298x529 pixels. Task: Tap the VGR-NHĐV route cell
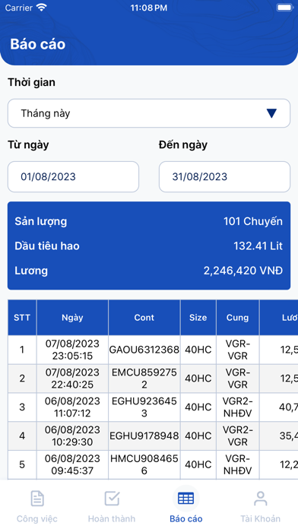pyautogui.click(x=238, y=464)
